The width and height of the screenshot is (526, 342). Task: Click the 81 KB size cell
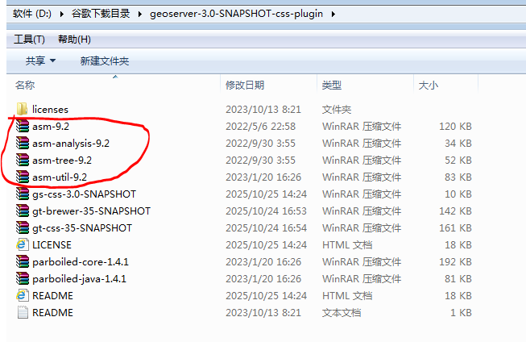coord(458,279)
